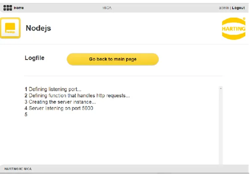Select log line 2 about http requests
This screenshot has height=179, width=252.
77,96
